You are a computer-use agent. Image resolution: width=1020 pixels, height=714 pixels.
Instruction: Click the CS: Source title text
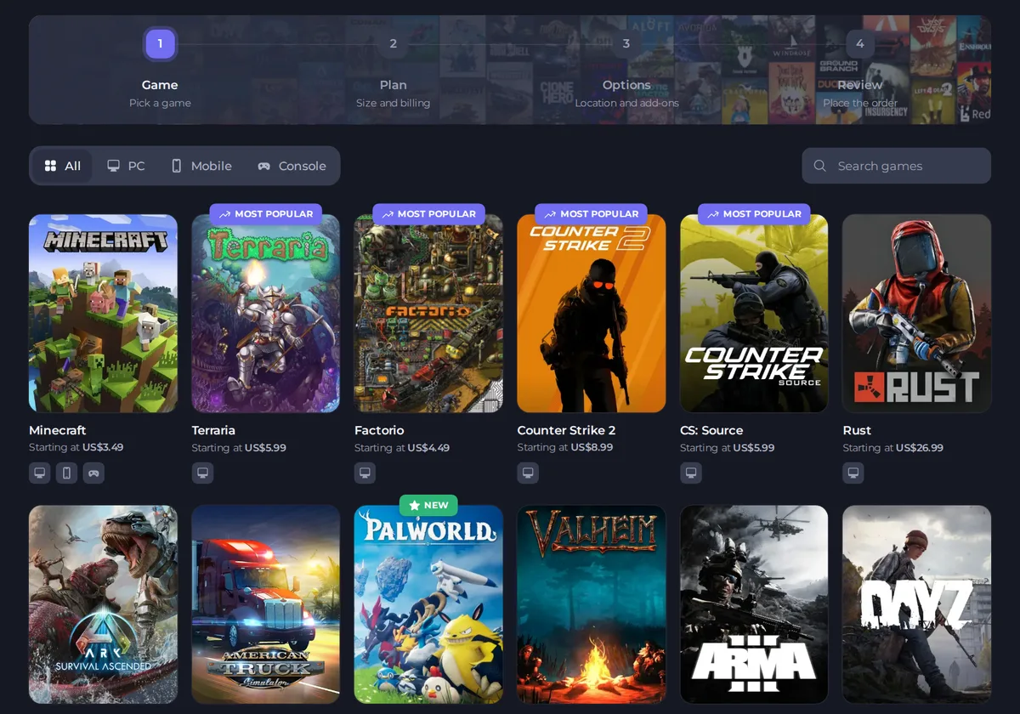coord(711,430)
